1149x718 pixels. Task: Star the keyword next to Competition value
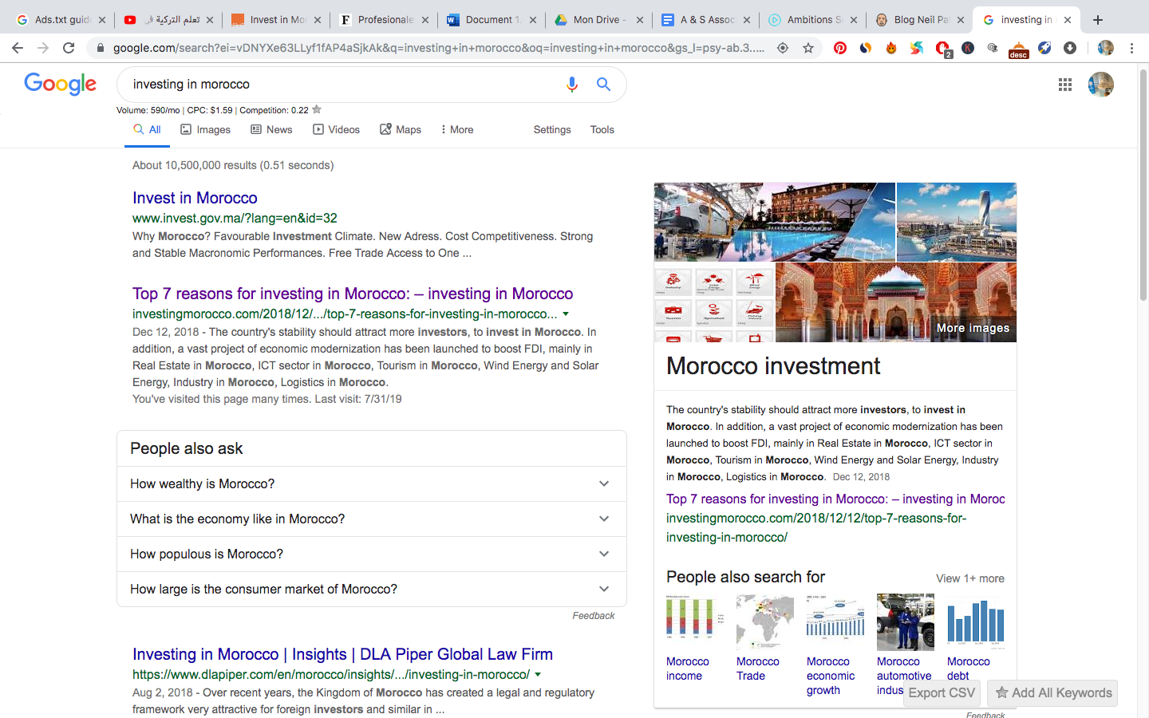click(x=317, y=110)
